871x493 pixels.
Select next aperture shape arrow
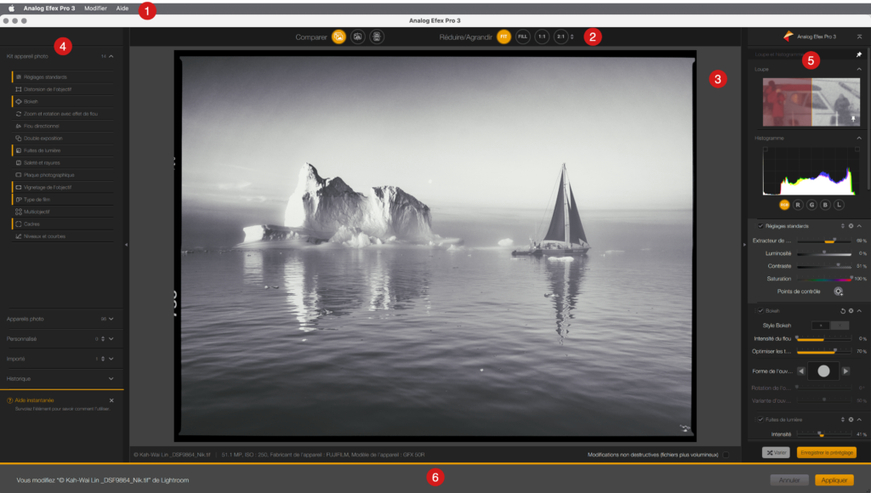(845, 371)
